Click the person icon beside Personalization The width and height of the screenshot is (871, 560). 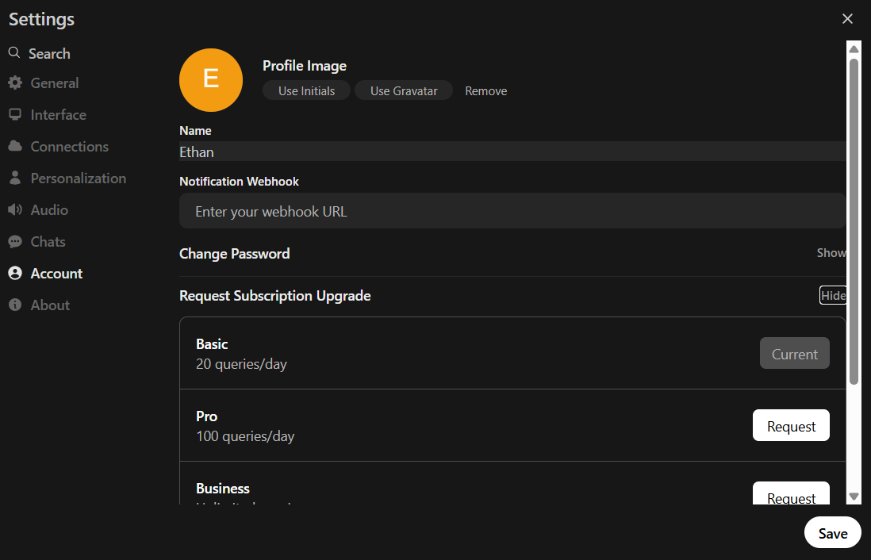[x=14, y=178]
